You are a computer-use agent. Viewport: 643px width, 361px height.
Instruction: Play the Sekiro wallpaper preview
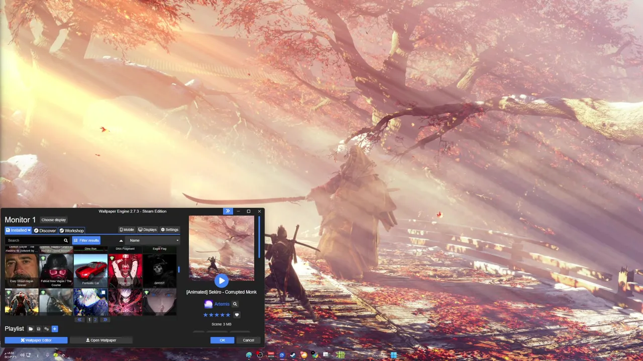click(222, 281)
